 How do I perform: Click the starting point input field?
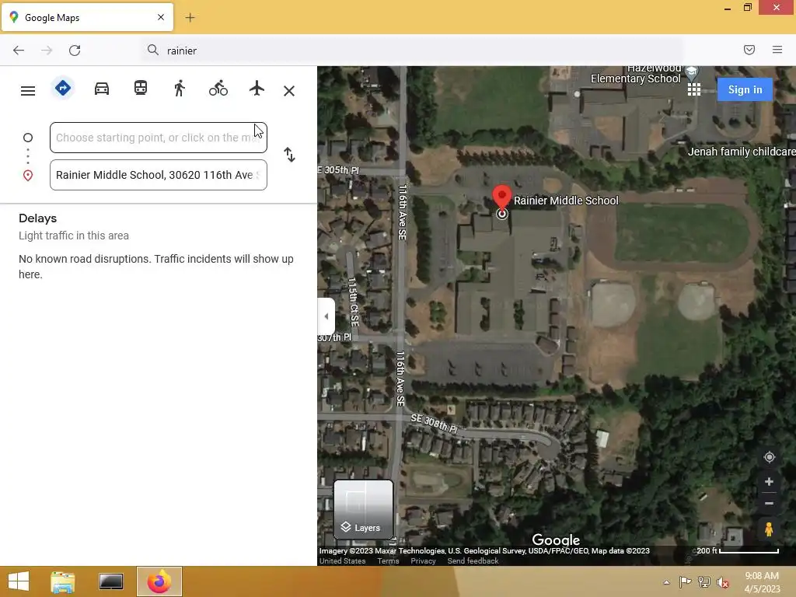coord(159,138)
